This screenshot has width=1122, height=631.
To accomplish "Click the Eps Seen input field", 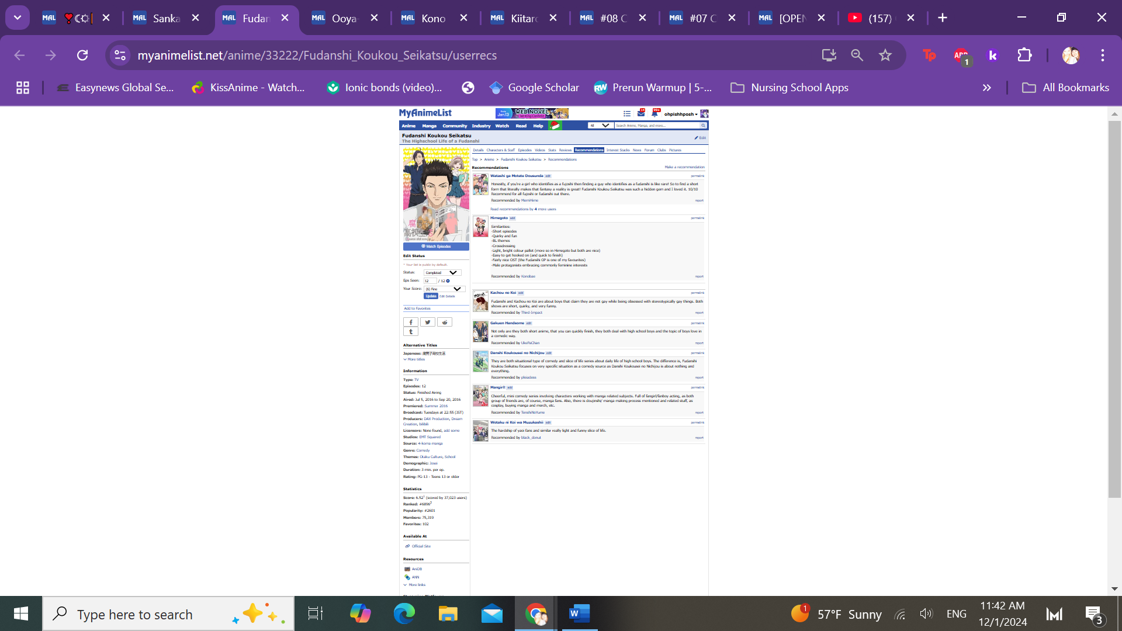I will pyautogui.click(x=430, y=281).
